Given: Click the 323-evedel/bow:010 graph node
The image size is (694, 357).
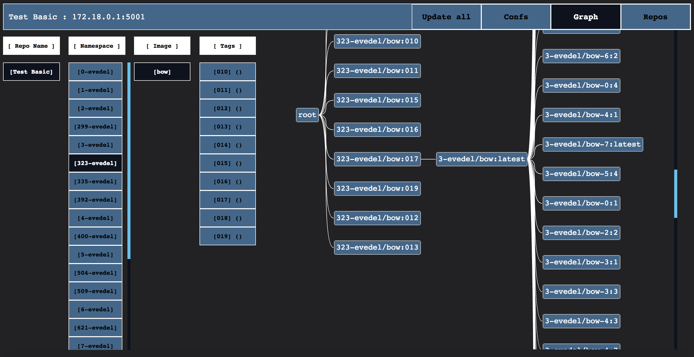Looking at the screenshot, I should 377,41.
